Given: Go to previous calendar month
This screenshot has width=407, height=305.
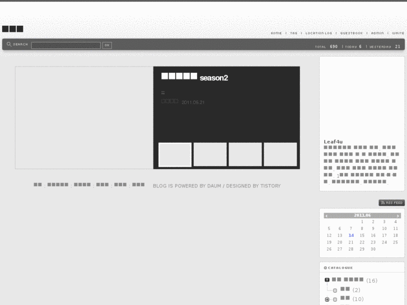Looking at the screenshot, I should 326,215.
